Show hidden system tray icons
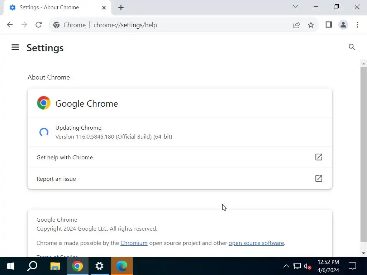 tap(286, 266)
